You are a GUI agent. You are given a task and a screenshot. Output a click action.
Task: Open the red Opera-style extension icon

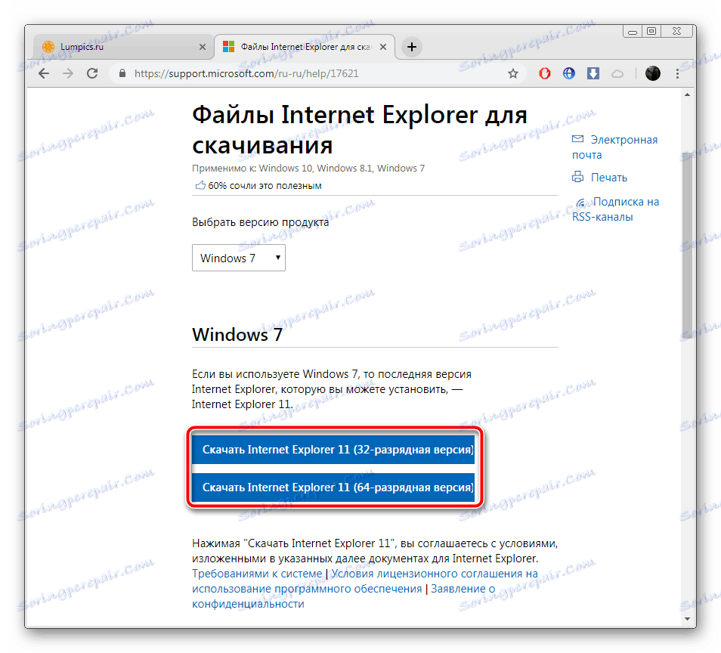pos(545,73)
